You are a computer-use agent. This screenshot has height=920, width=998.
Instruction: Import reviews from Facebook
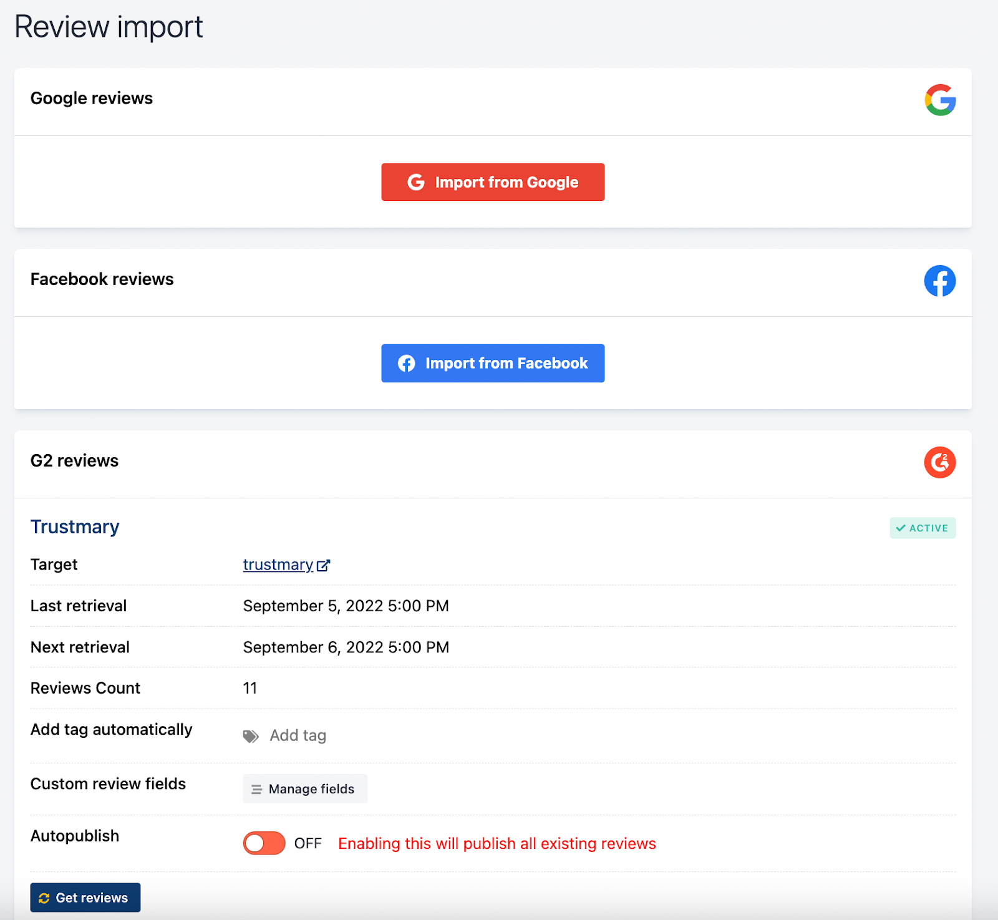click(x=493, y=363)
